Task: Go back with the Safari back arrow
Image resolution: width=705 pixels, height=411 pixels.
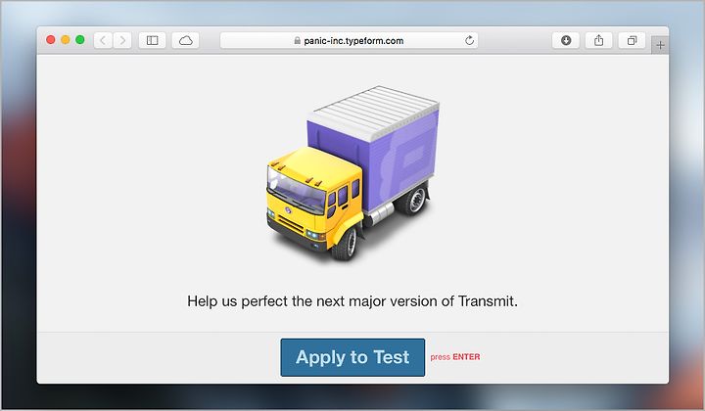Action: pos(103,40)
